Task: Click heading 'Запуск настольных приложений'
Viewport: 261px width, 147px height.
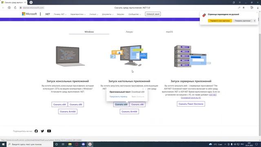Action: click(129, 81)
